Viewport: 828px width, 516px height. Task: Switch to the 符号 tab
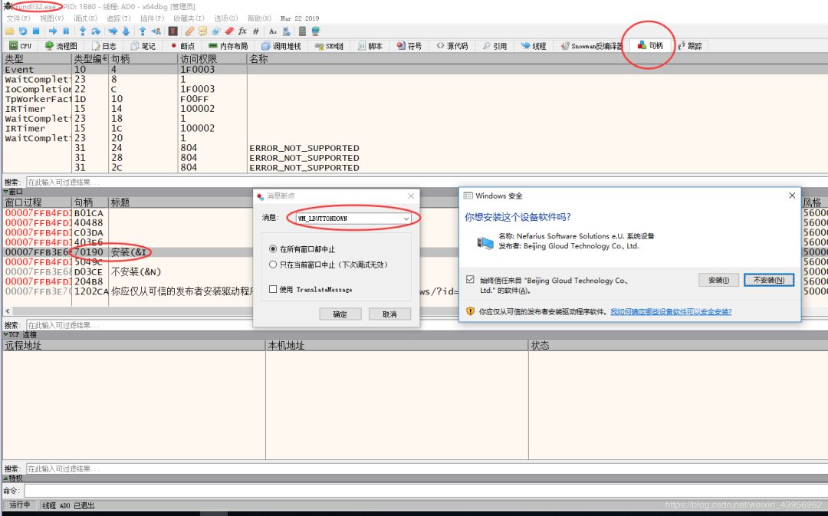[x=409, y=46]
